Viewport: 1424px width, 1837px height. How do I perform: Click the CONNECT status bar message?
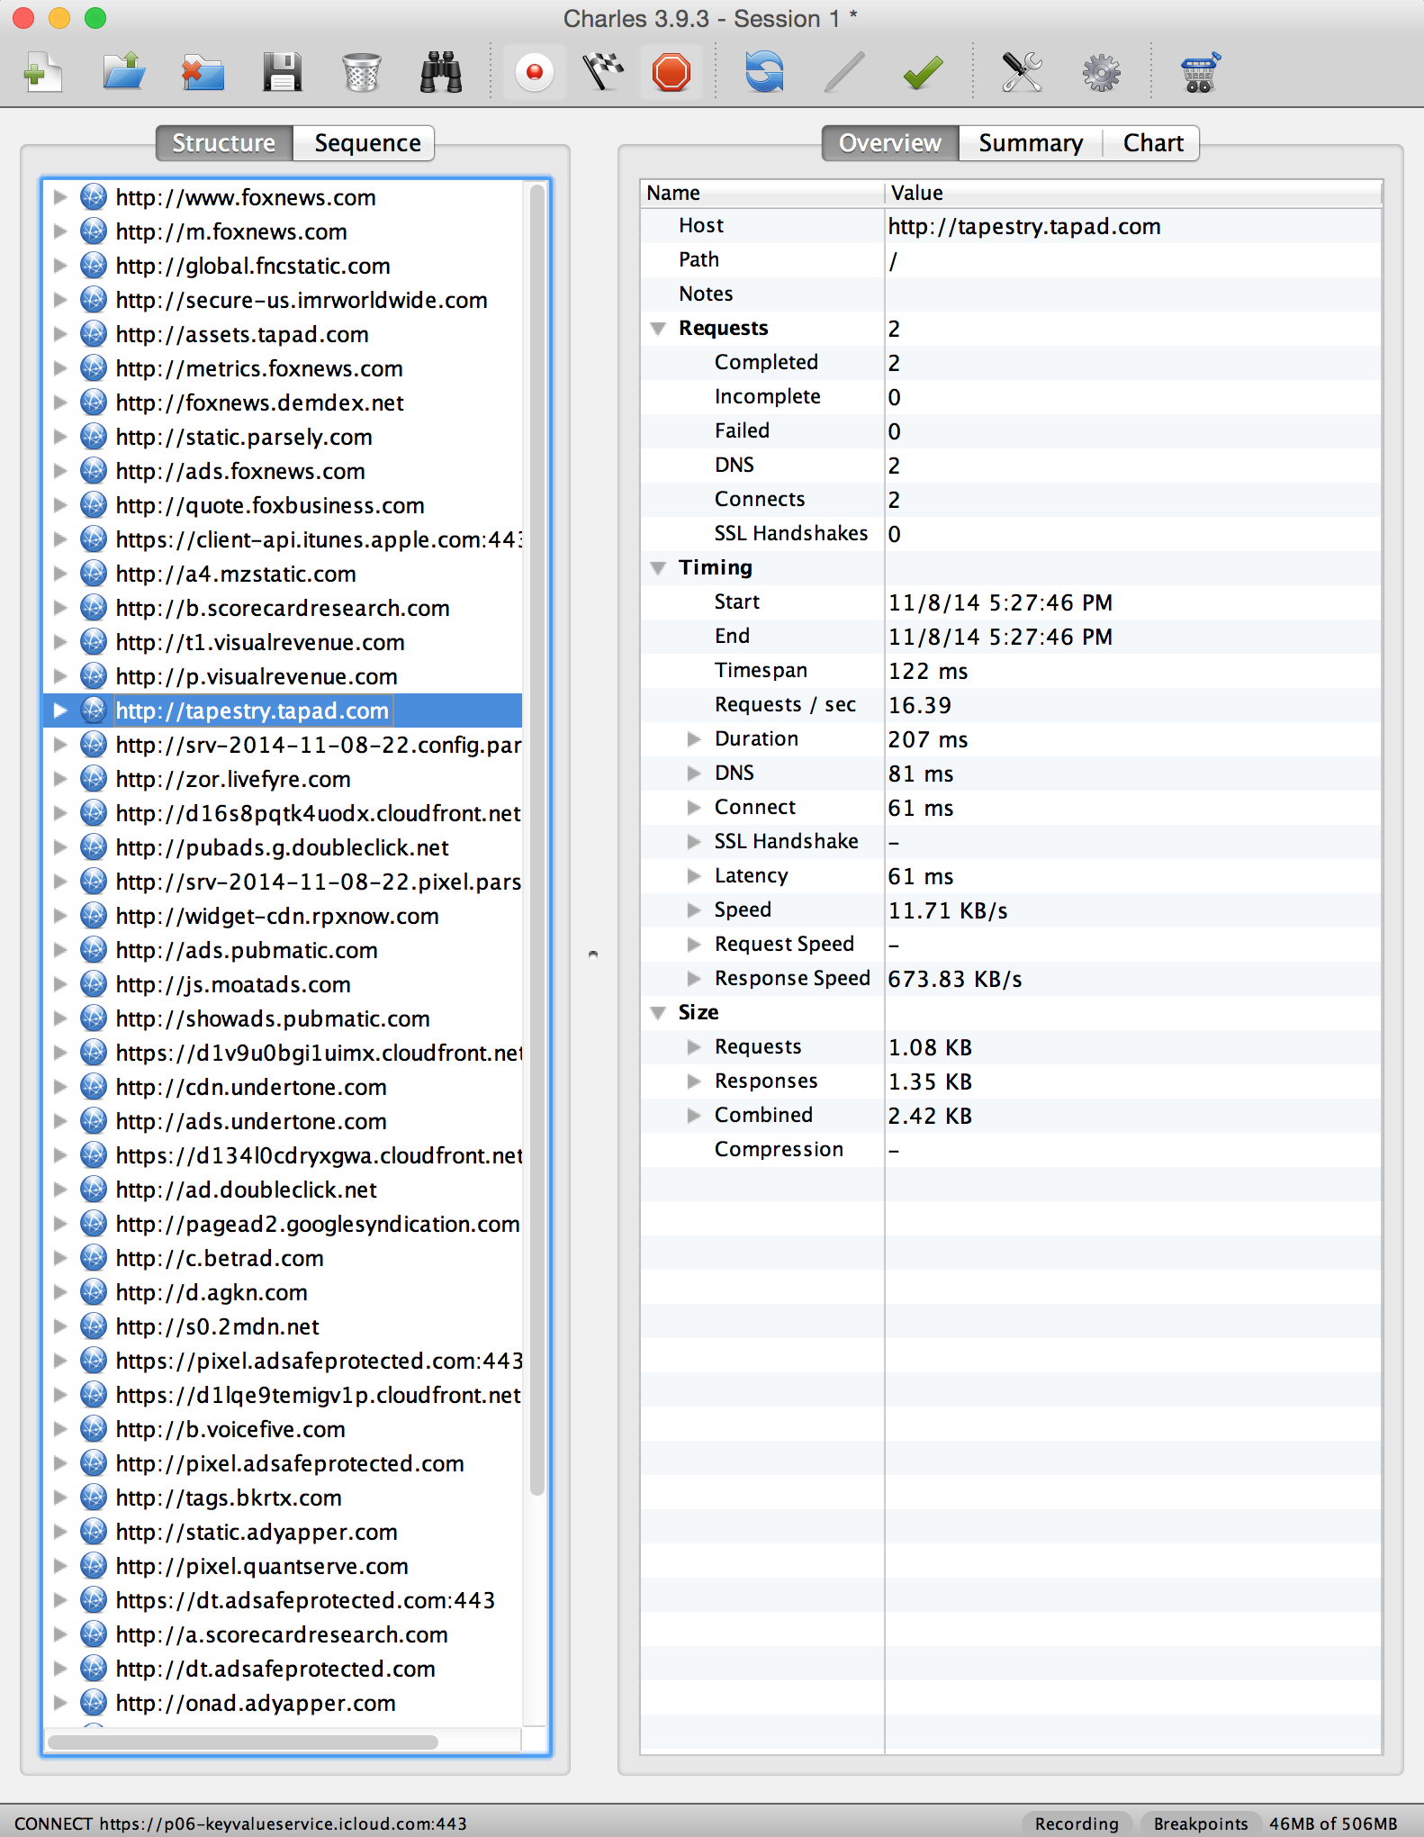(x=240, y=1823)
